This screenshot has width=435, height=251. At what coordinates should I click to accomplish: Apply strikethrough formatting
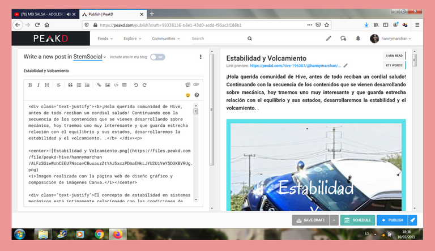58,85
